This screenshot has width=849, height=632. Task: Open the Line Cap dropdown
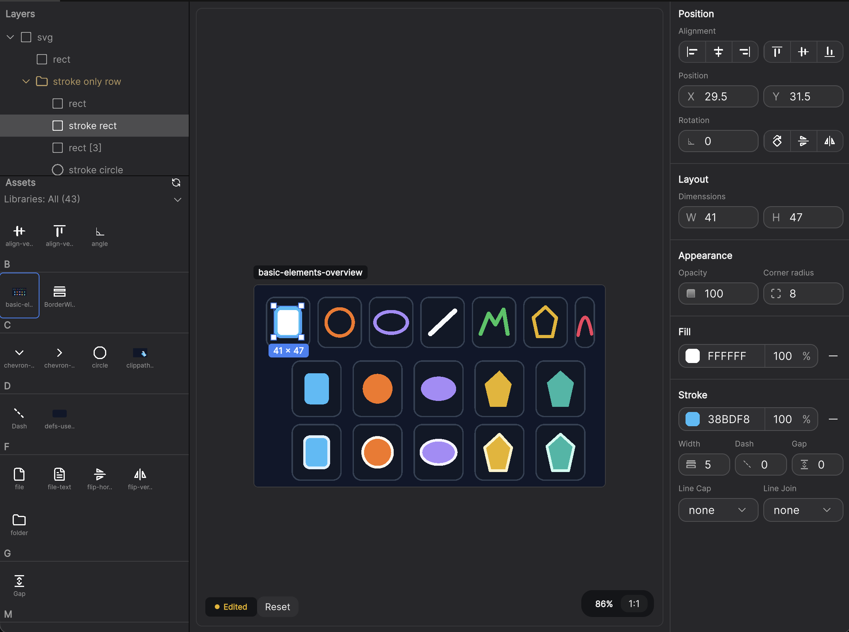718,510
